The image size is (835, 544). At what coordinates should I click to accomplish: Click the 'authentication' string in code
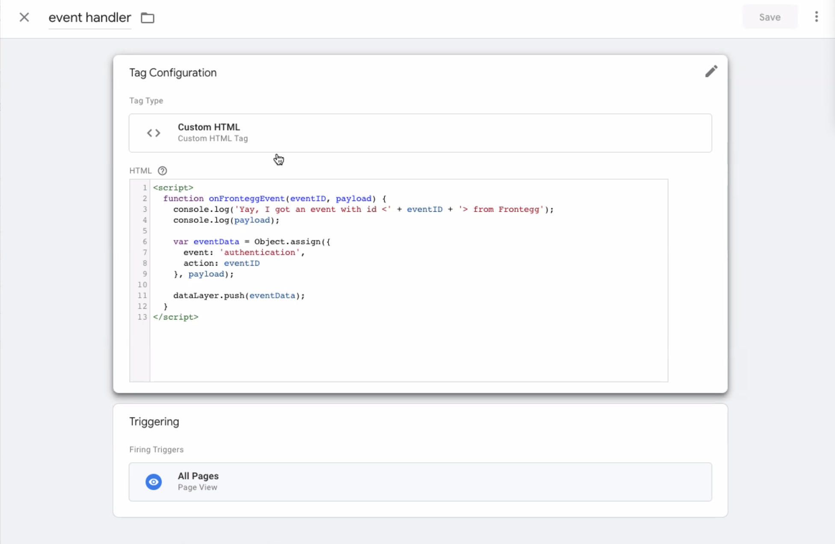click(260, 252)
